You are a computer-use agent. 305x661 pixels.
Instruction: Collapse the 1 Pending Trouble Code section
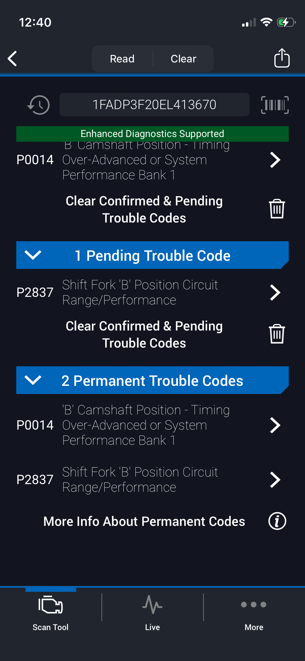tap(33, 255)
